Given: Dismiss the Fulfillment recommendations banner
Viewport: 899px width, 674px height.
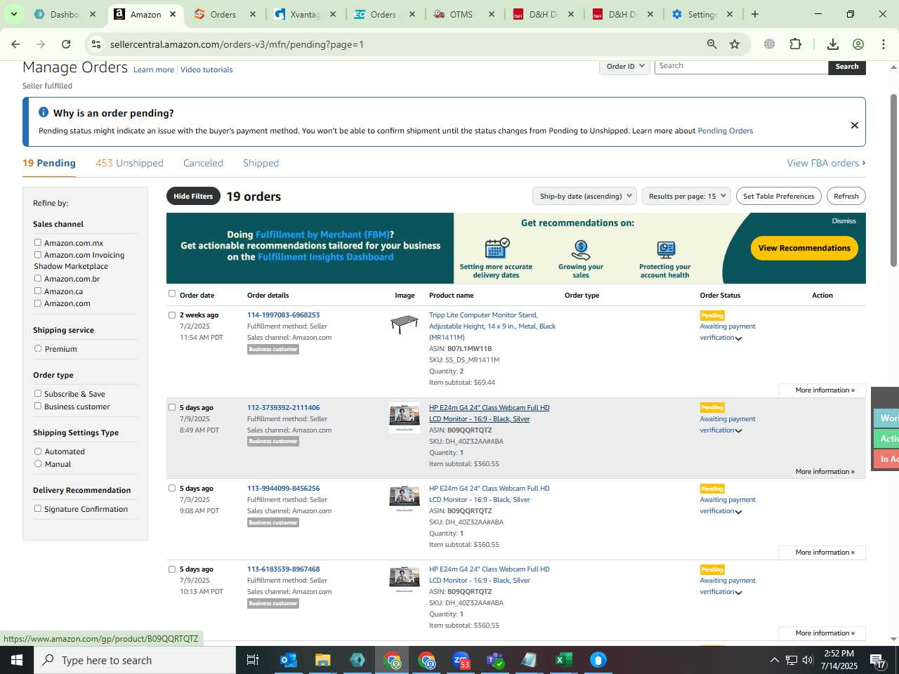Looking at the screenshot, I should (x=844, y=220).
